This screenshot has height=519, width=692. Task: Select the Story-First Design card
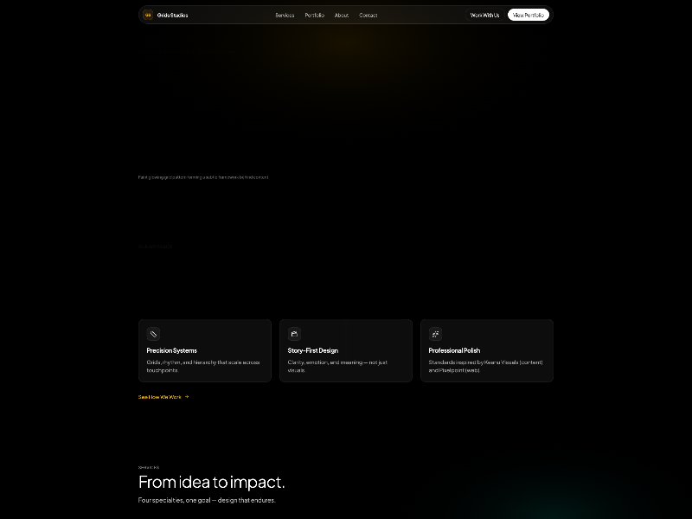click(346, 350)
